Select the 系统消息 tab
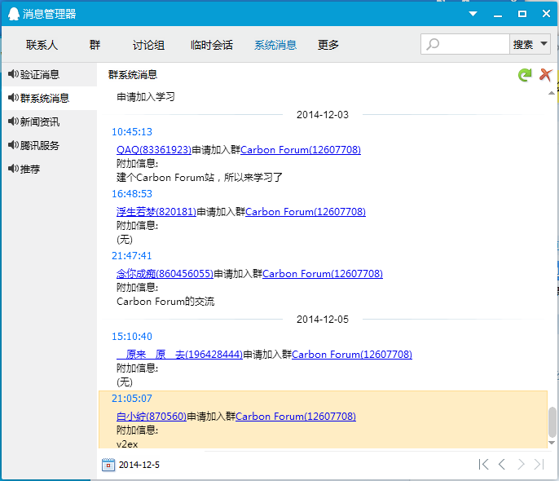This screenshot has height=481, width=559. 275,45
